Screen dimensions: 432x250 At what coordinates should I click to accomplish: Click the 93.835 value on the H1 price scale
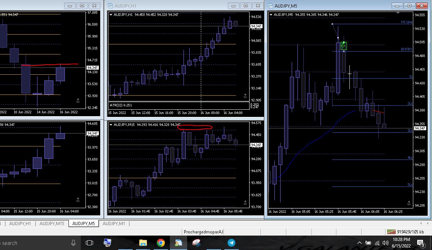pos(256,52)
